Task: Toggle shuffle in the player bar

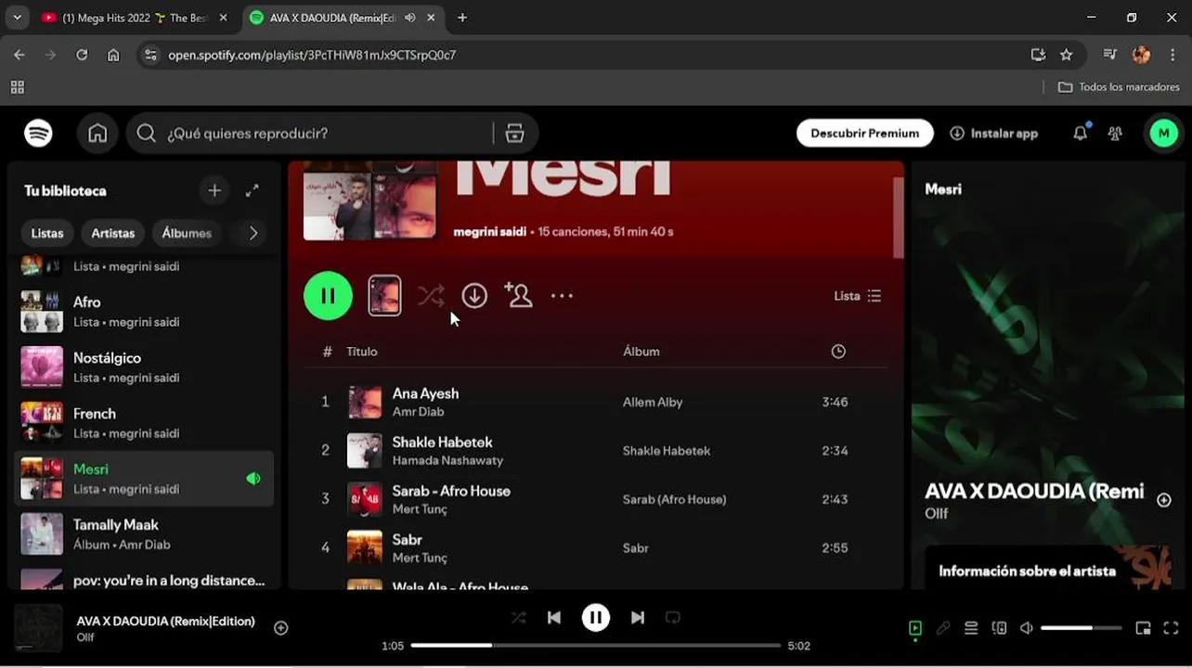Action: tap(518, 618)
